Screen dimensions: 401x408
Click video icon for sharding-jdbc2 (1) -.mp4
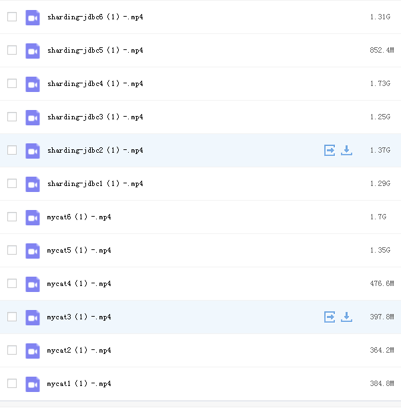click(x=33, y=151)
